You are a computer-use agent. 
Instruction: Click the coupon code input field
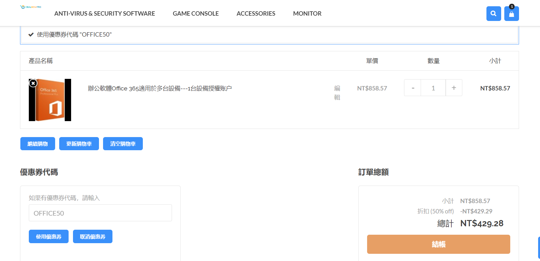pyautogui.click(x=100, y=213)
